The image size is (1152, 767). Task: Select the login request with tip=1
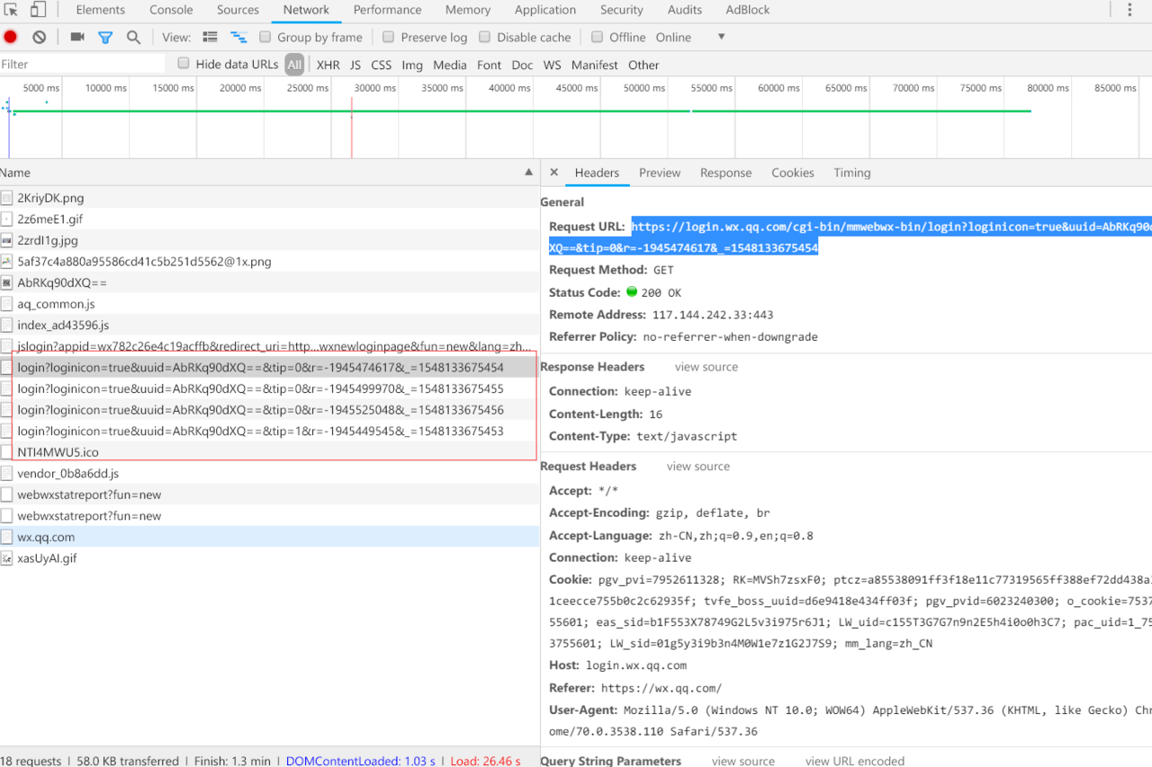[270, 431]
